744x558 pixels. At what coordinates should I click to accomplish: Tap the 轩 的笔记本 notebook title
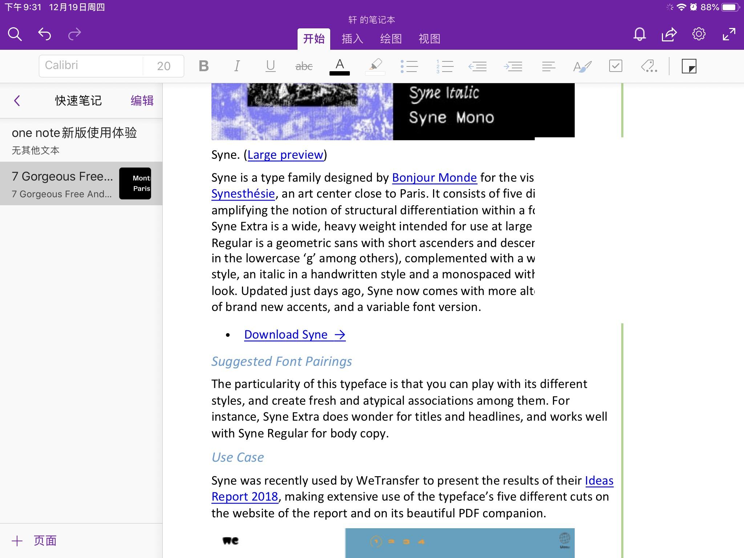pyautogui.click(x=372, y=20)
